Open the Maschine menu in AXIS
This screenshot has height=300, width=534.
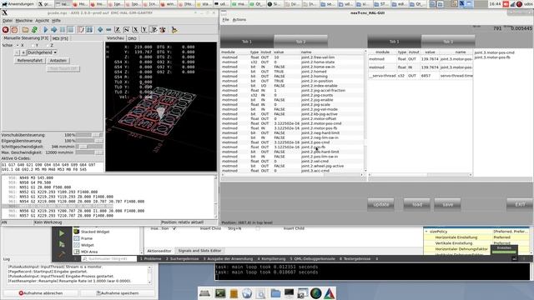24,21
